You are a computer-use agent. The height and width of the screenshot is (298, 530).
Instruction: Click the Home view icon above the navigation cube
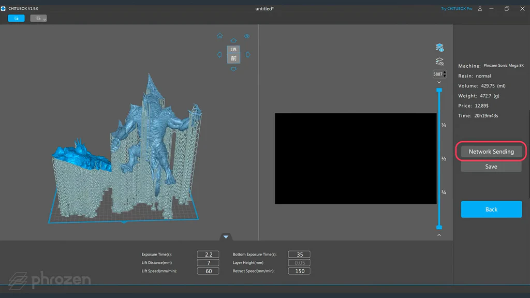click(x=220, y=36)
